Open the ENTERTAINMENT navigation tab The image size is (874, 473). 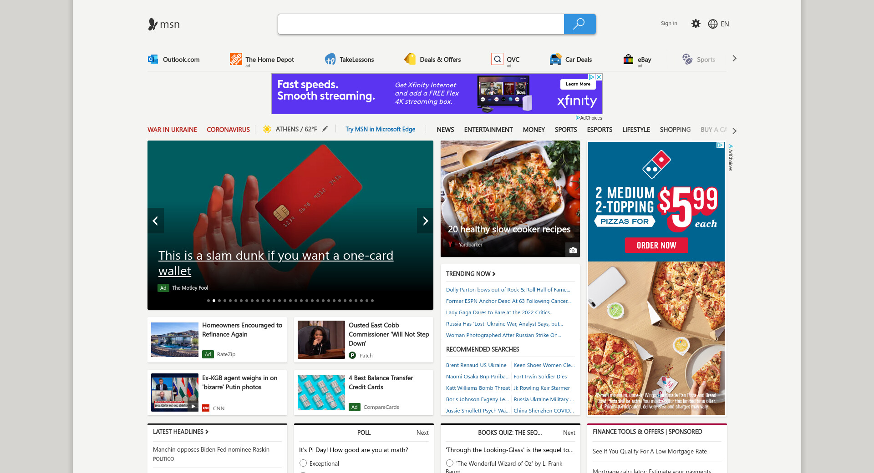coord(488,130)
